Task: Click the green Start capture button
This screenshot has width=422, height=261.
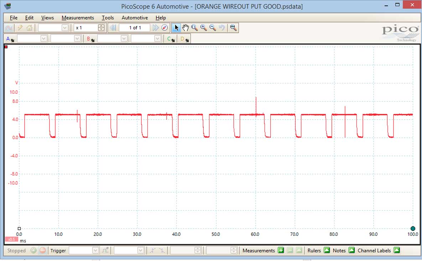Action: click(x=33, y=251)
